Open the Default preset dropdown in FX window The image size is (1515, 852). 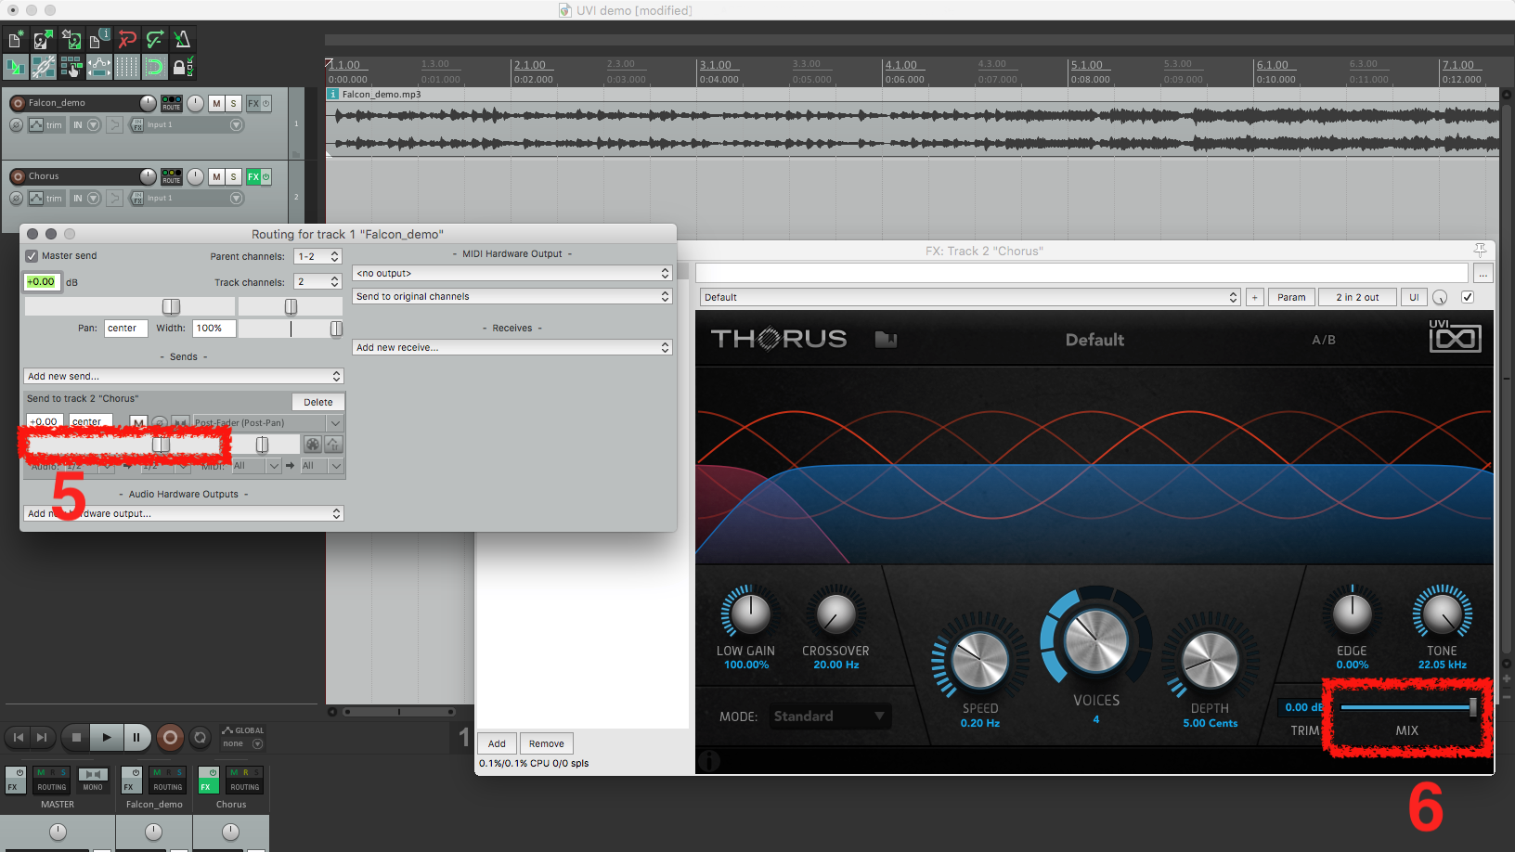(x=970, y=297)
